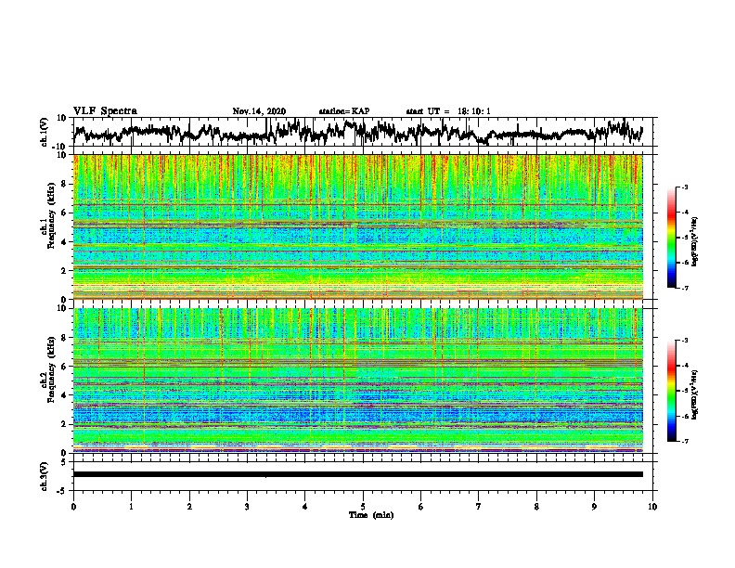735x568 pixels.
Task: Click the "-7" tick on ch.1 colorbar
Action: point(685,288)
